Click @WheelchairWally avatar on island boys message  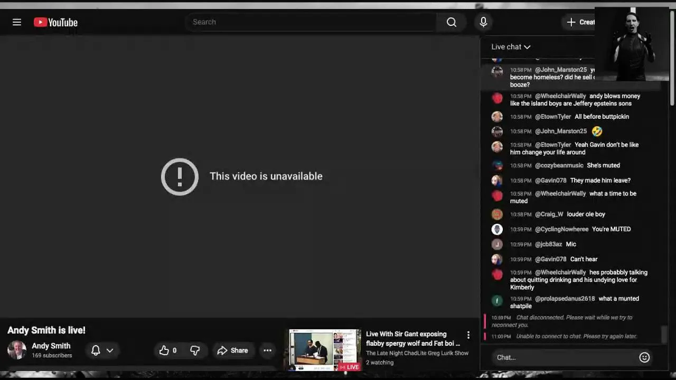pos(497,98)
